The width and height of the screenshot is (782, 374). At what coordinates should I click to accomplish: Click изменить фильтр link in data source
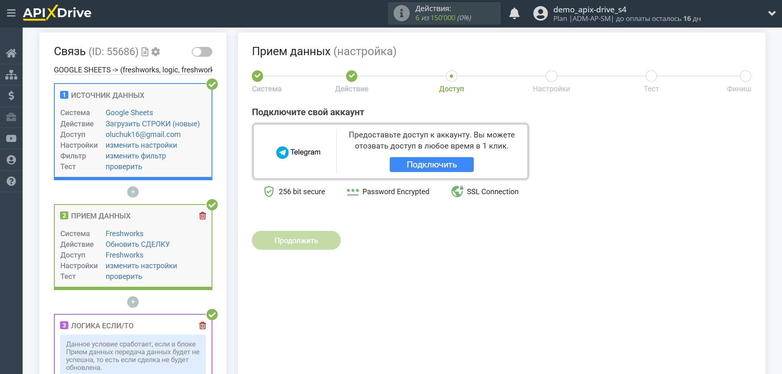coord(136,156)
